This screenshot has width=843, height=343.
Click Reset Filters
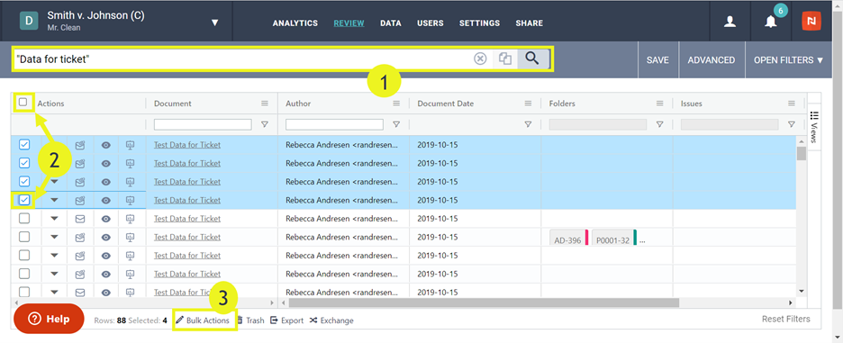[785, 319]
